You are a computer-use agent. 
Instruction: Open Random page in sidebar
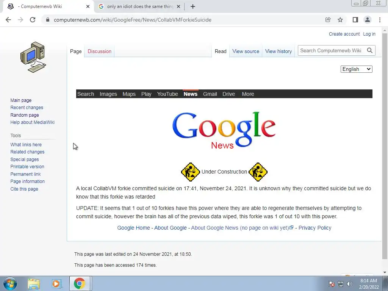(25, 115)
